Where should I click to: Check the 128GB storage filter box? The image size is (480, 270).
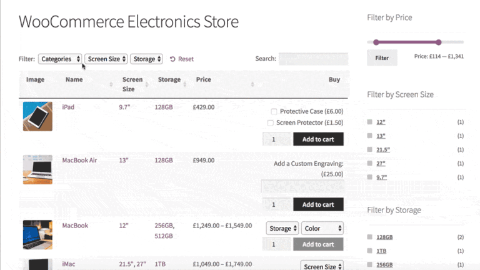[370, 237]
